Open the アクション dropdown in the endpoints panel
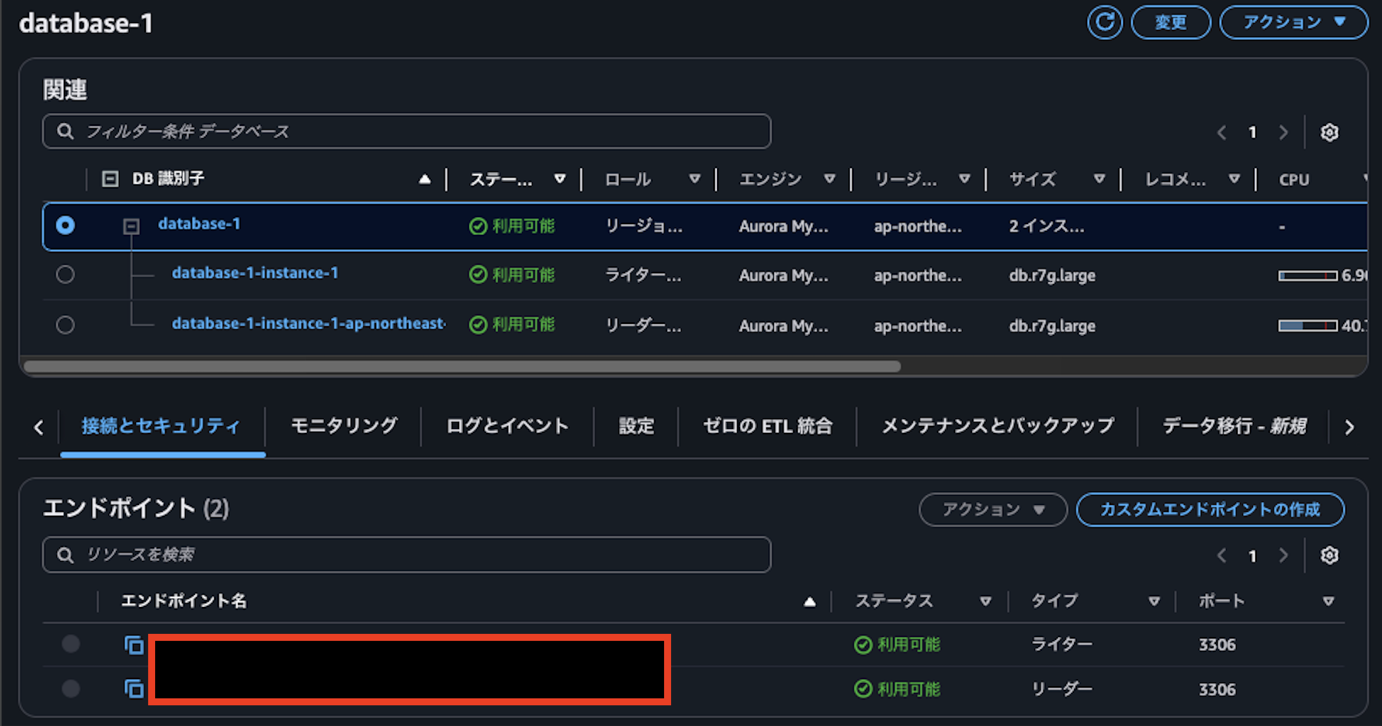Viewport: 1382px width, 726px height. click(x=993, y=510)
